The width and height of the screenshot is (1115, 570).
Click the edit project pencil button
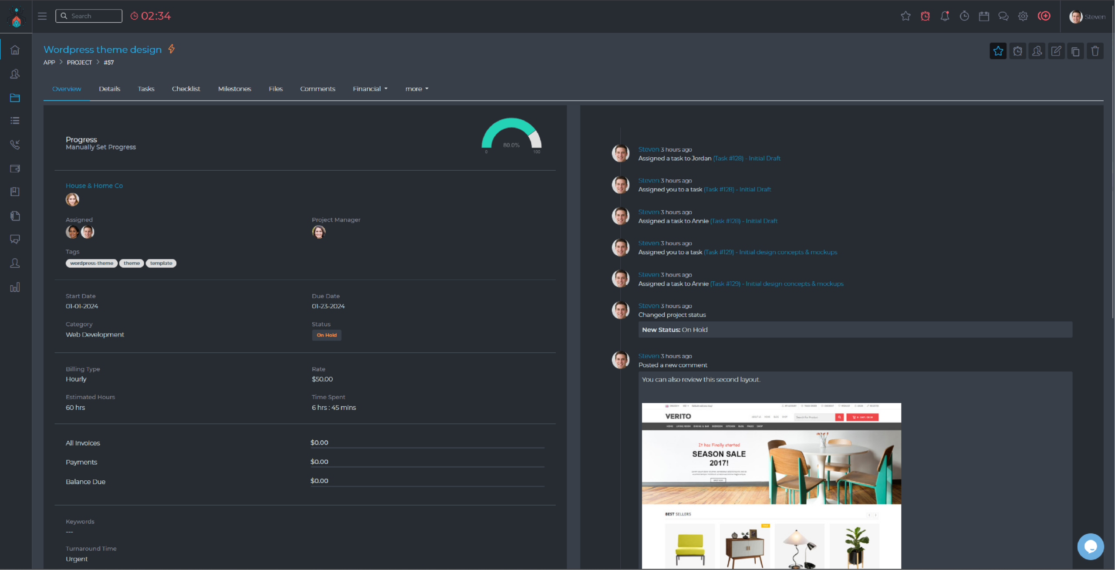pos(1056,51)
